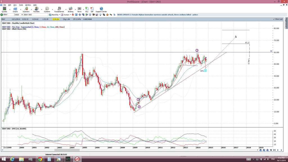This screenshot has height=162, width=288.
Task: Click the light bulb icon in chart toolbar
Action: coord(100,15)
